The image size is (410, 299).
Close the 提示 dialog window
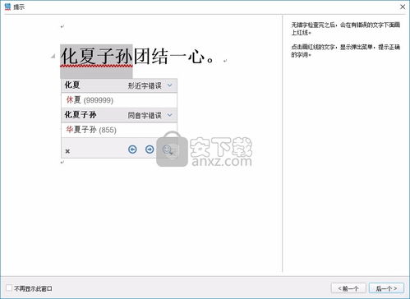coord(403,7)
